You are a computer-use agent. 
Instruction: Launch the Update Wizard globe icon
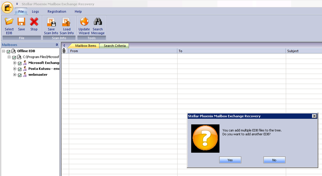84,21
